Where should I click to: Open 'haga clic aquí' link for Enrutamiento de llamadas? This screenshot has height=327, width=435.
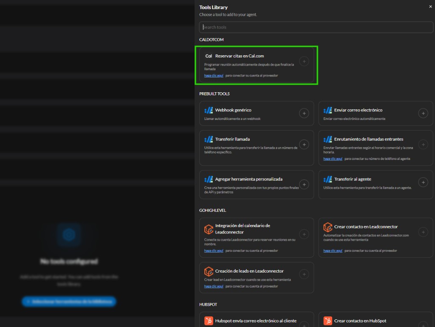[333, 159]
